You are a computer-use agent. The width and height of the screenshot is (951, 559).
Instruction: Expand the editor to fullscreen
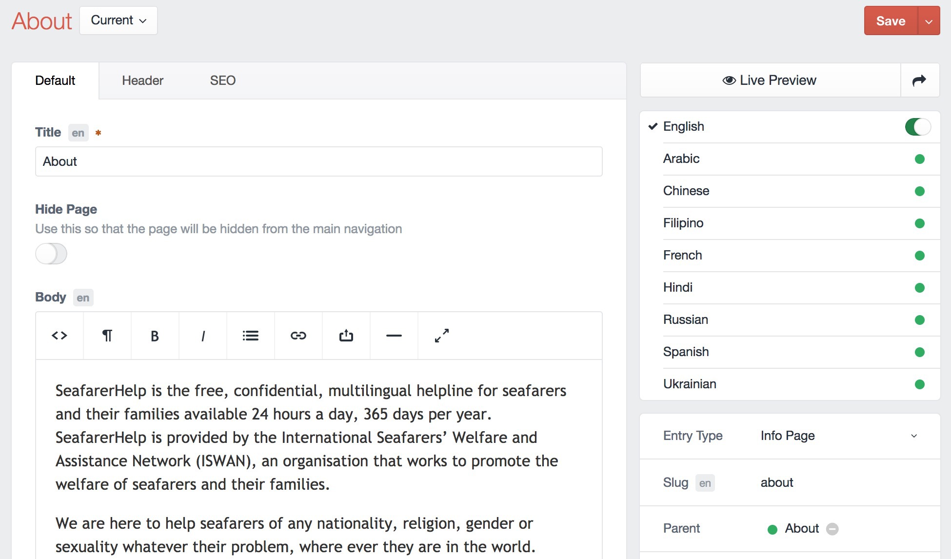[x=442, y=336]
